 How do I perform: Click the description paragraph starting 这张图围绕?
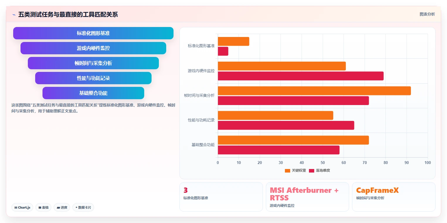[93, 108]
